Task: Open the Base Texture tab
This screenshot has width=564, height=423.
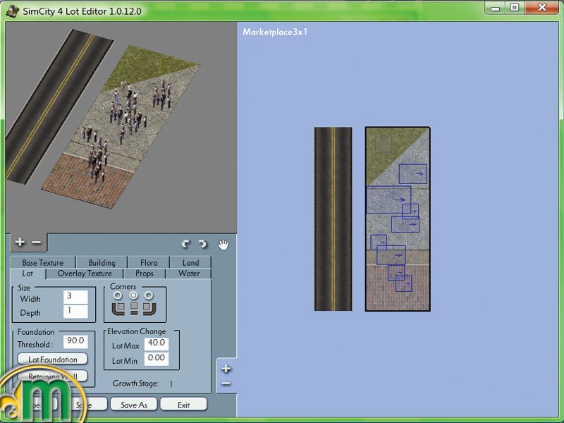Action: [x=43, y=262]
